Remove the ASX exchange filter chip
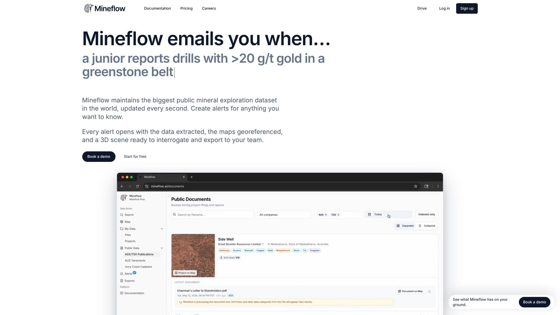The height and width of the screenshot is (315, 560). pos(326,215)
